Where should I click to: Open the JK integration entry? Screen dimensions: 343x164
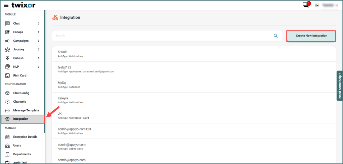click(194, 115)
